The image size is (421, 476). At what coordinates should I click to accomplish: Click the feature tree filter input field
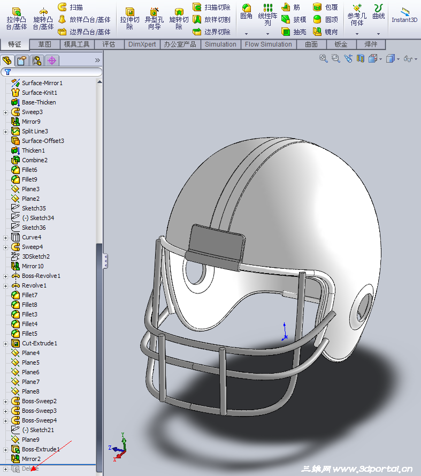click(53, 72)
